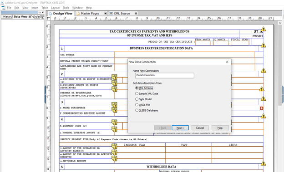The width and height of the screenshot is (284, 172).
Task: Click field icon on i.NOMINAL INTEREST AMOUNT row
Action: pos(114,129)
